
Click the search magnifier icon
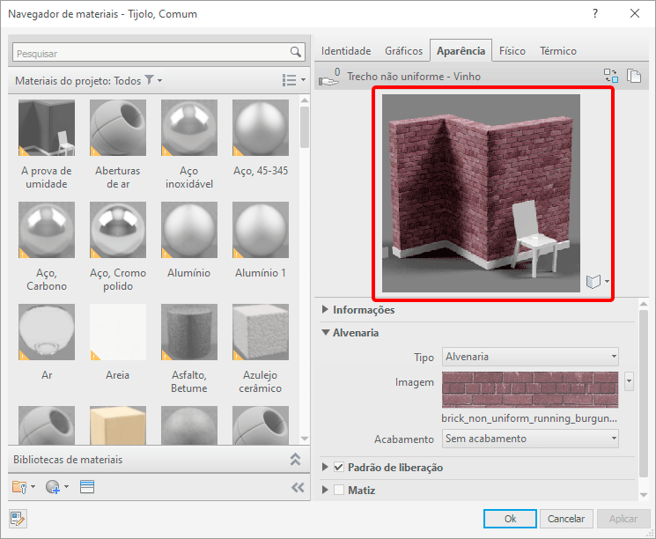[x=295, y=52]
